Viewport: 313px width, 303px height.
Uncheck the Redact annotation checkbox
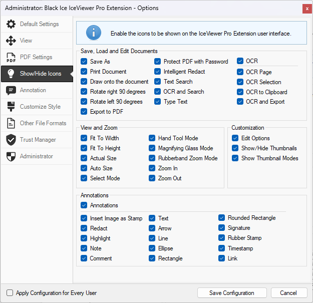84,228
